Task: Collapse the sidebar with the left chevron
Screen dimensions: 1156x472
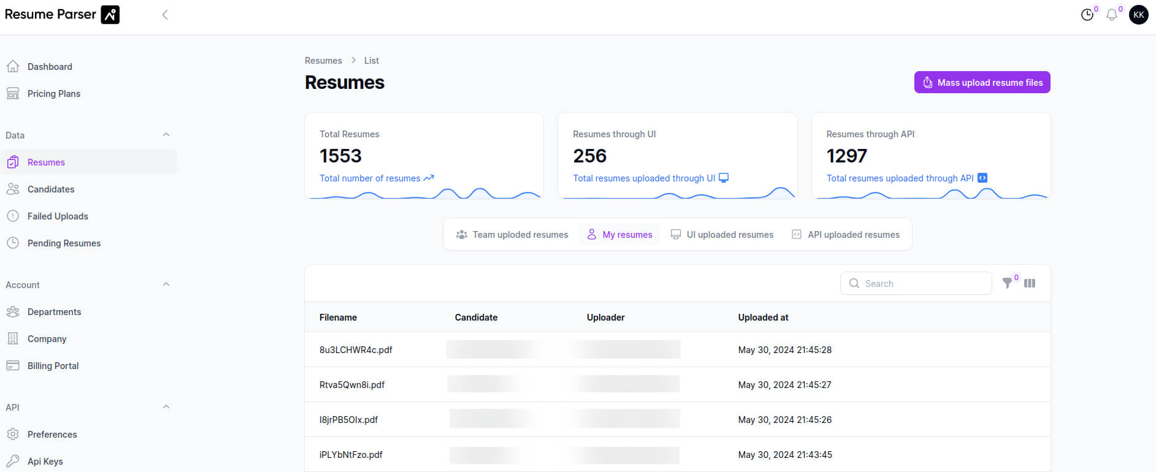Action: [165, 15]
